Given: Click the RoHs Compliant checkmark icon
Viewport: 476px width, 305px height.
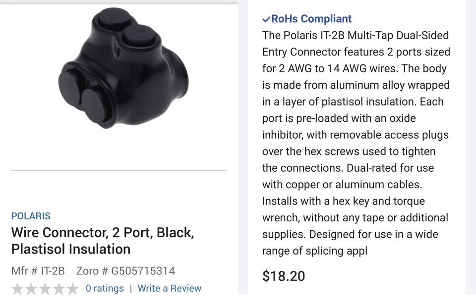Looking at the screenshot, I should tap(266, 19).
